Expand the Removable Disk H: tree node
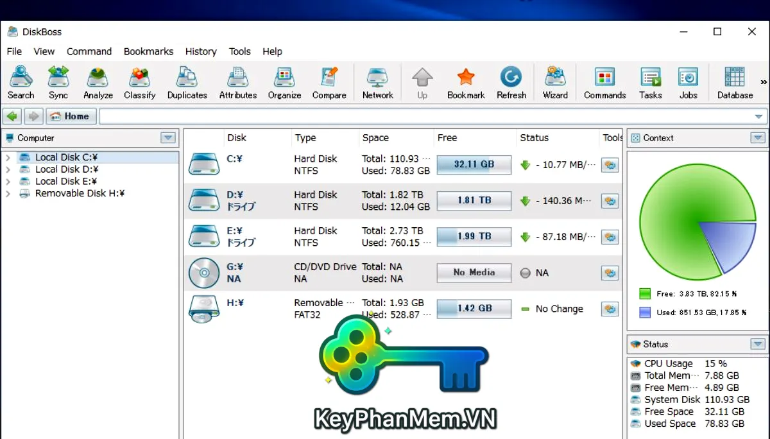 tap(8, 194)
